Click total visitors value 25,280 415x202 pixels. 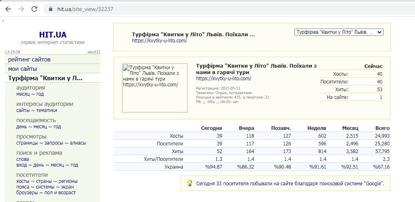[x=382, y=144]
